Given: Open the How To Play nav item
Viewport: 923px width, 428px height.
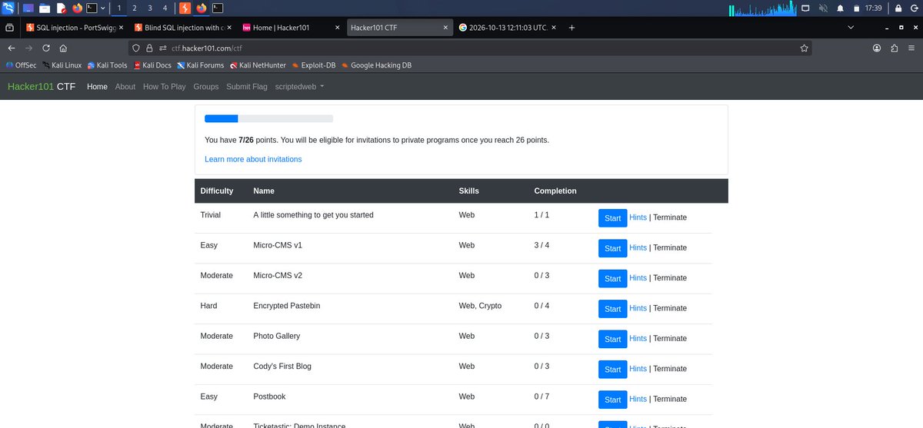Looking at the screenshot, I should tap(165, 87).
